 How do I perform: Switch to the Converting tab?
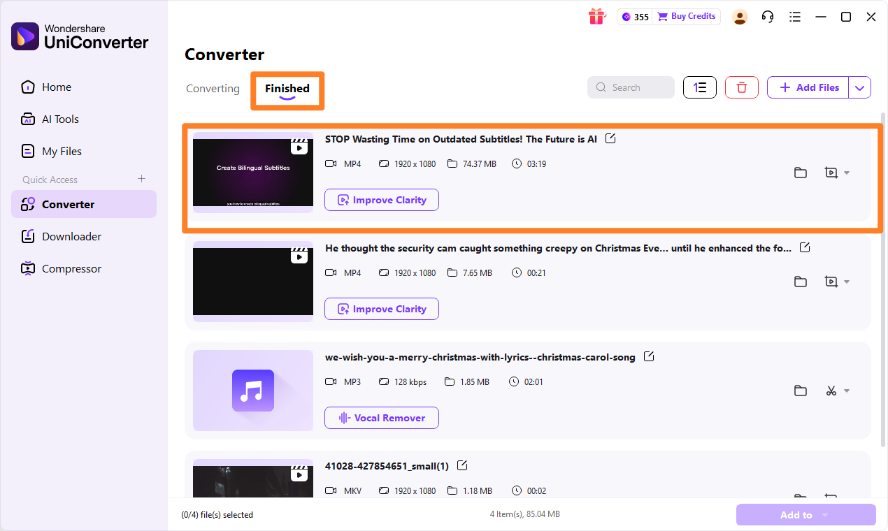212,88
